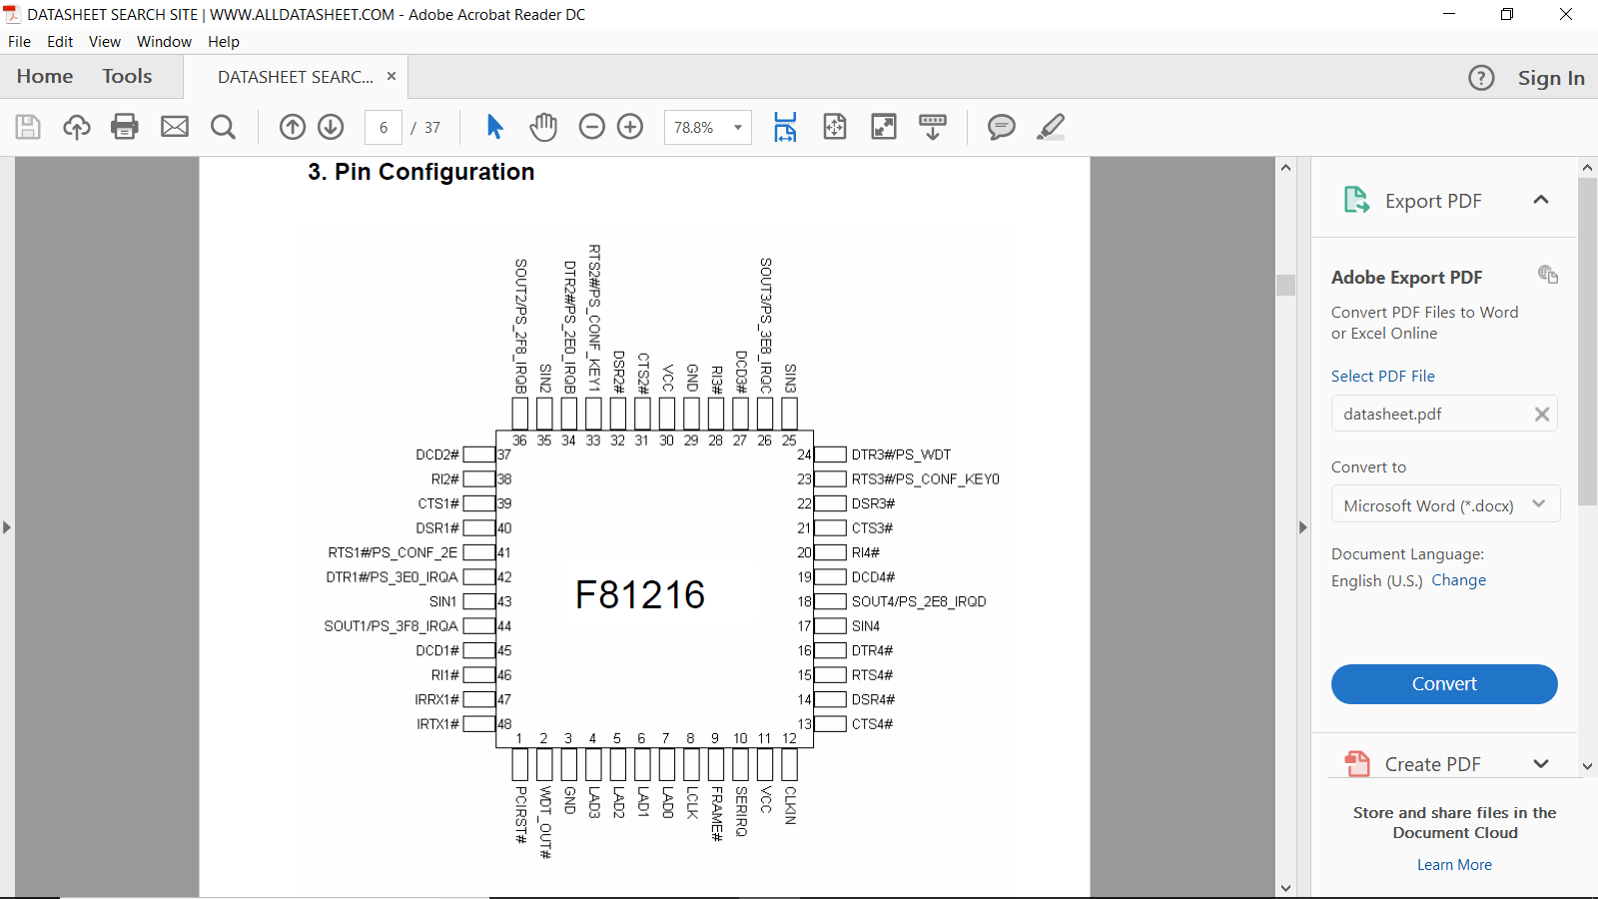Click pin label CTS4#
The height and width of the screenshot is (899, 1598).
tap(872, 724)
